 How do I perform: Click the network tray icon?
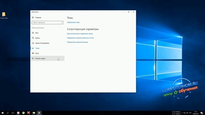(184, 113)
